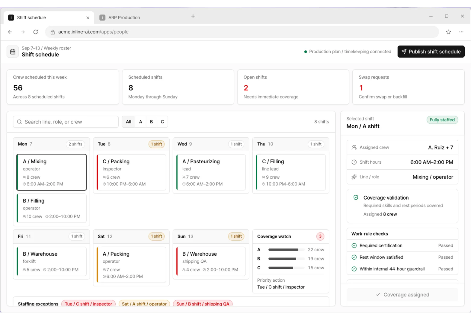This screenshot has width=471, height=320.
Task: Open Sat / A shift / operator exception chip
Action: click(144, 303)
